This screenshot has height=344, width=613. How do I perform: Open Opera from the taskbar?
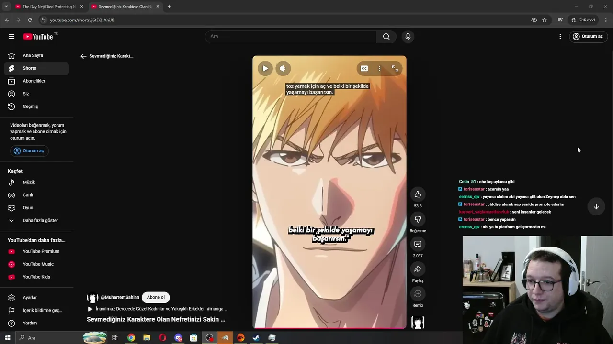[x=162, y=338]
